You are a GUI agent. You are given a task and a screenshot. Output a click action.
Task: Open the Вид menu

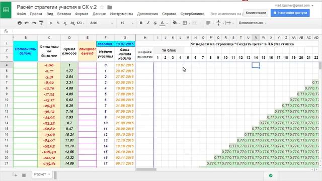pyautogui.click(x=50, y=14)
